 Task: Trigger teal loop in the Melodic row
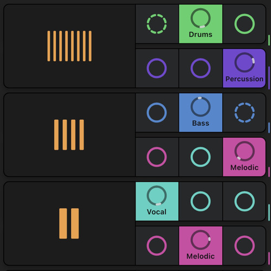tap(201, 157)
